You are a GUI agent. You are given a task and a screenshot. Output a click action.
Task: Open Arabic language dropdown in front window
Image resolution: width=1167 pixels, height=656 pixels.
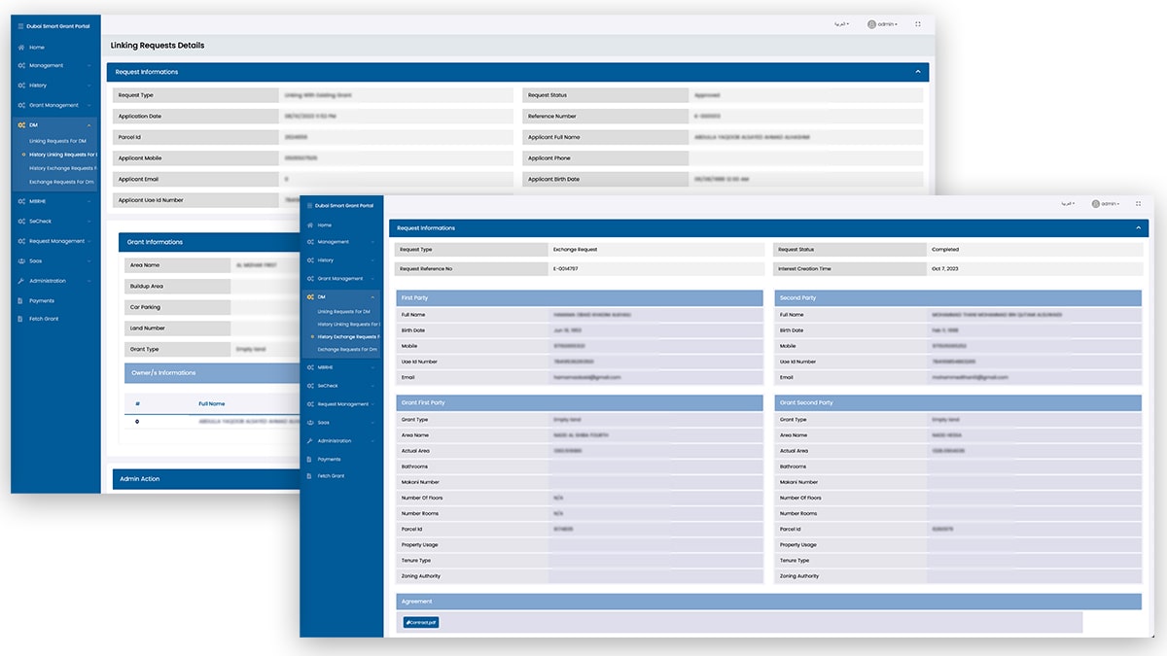coord(1067,204)
